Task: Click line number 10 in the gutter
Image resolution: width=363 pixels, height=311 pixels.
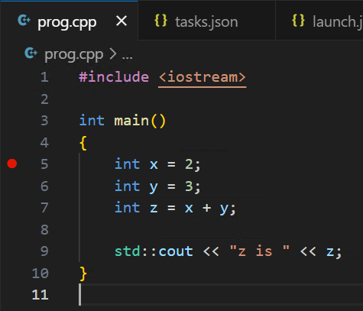Action: click(41, 273)
